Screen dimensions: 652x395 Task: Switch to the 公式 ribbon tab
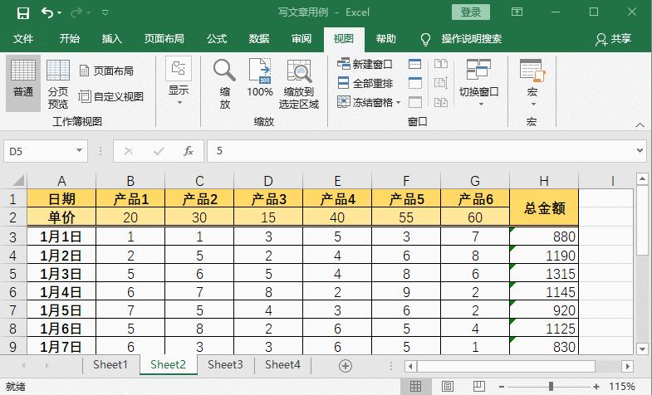(x=217, y=39)
